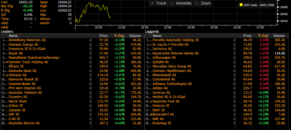Select Rheinmetall AG row
291x130 pixels.
coord(164,75)
